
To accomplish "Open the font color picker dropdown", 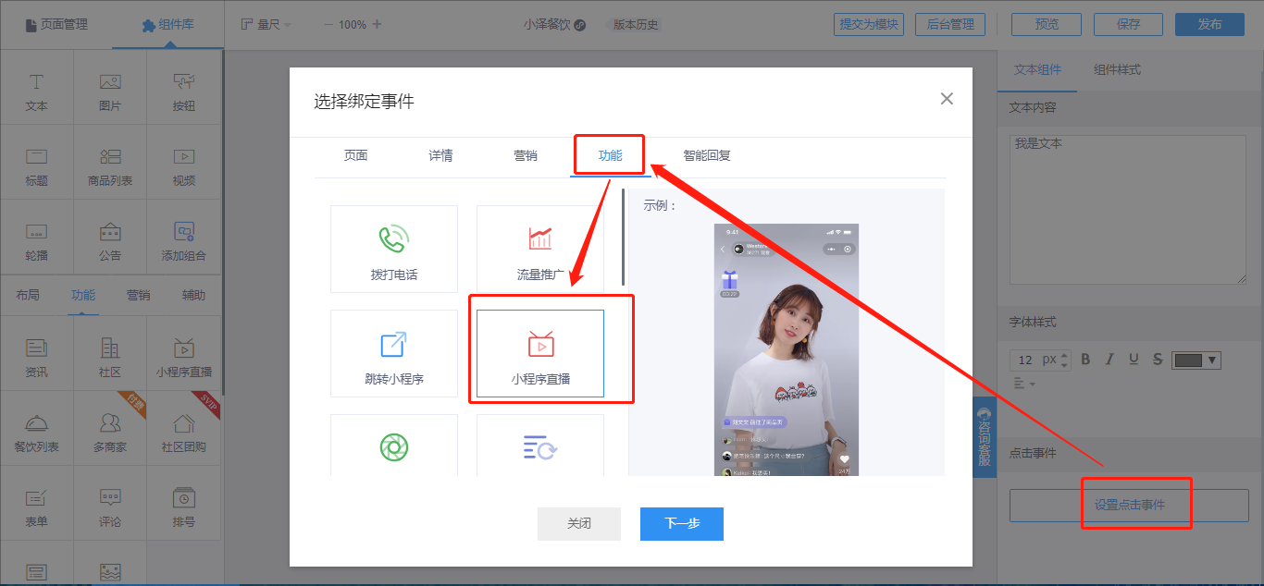I will pos(1196,360).
